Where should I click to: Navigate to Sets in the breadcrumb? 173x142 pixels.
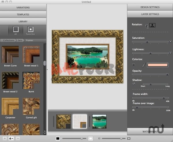point(20,40)
